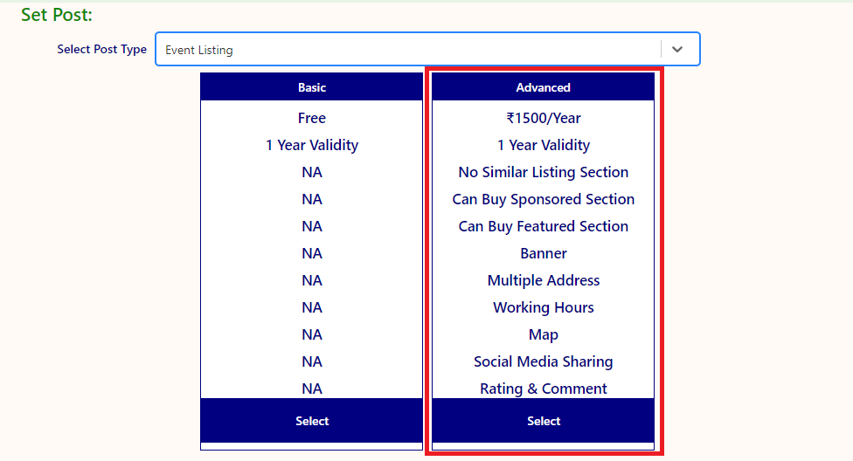Click the Advanced plan header
Viewport: 853px width, 461px height.
tap(543, 87)
